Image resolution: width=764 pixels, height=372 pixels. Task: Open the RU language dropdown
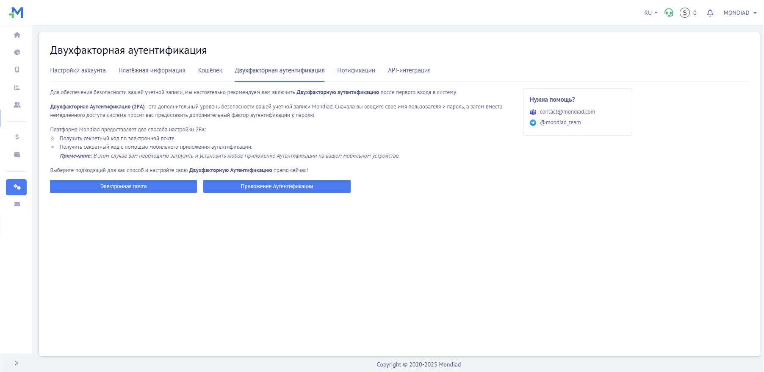point(651,13)
